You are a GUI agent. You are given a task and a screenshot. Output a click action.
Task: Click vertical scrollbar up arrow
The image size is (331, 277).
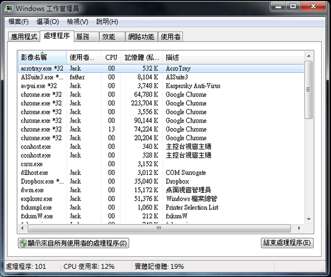tap(309, 56)
